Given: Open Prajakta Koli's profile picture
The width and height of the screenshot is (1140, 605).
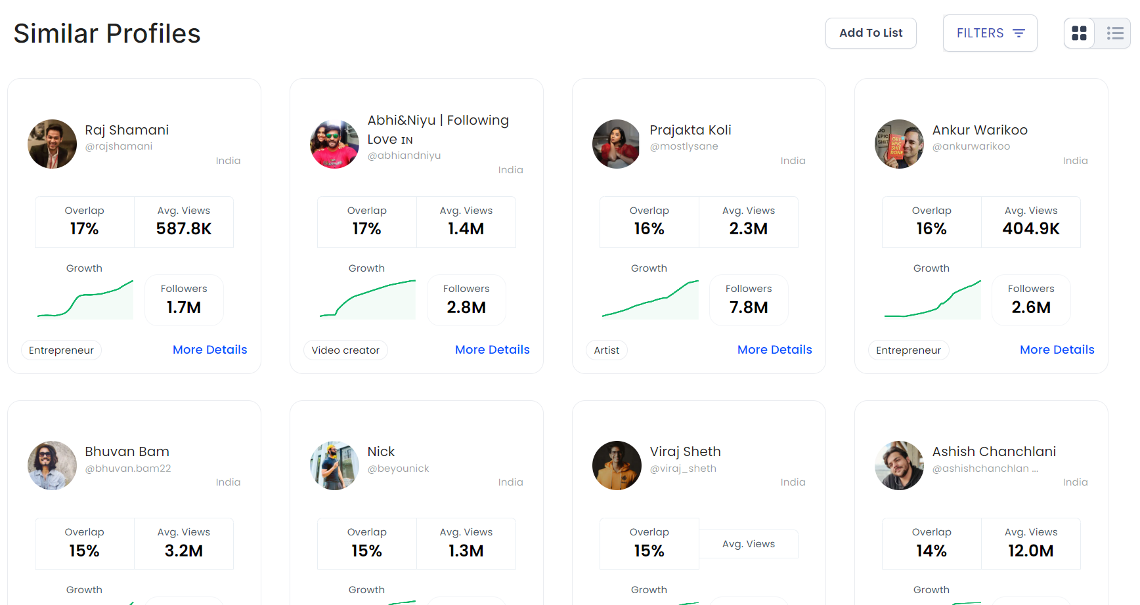Looking at the screenshot, I should coord(617,144).
